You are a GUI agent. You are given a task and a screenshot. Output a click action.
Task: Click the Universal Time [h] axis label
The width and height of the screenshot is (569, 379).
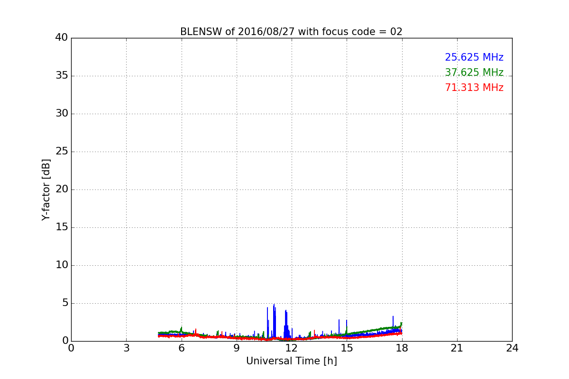click(292, 361)
